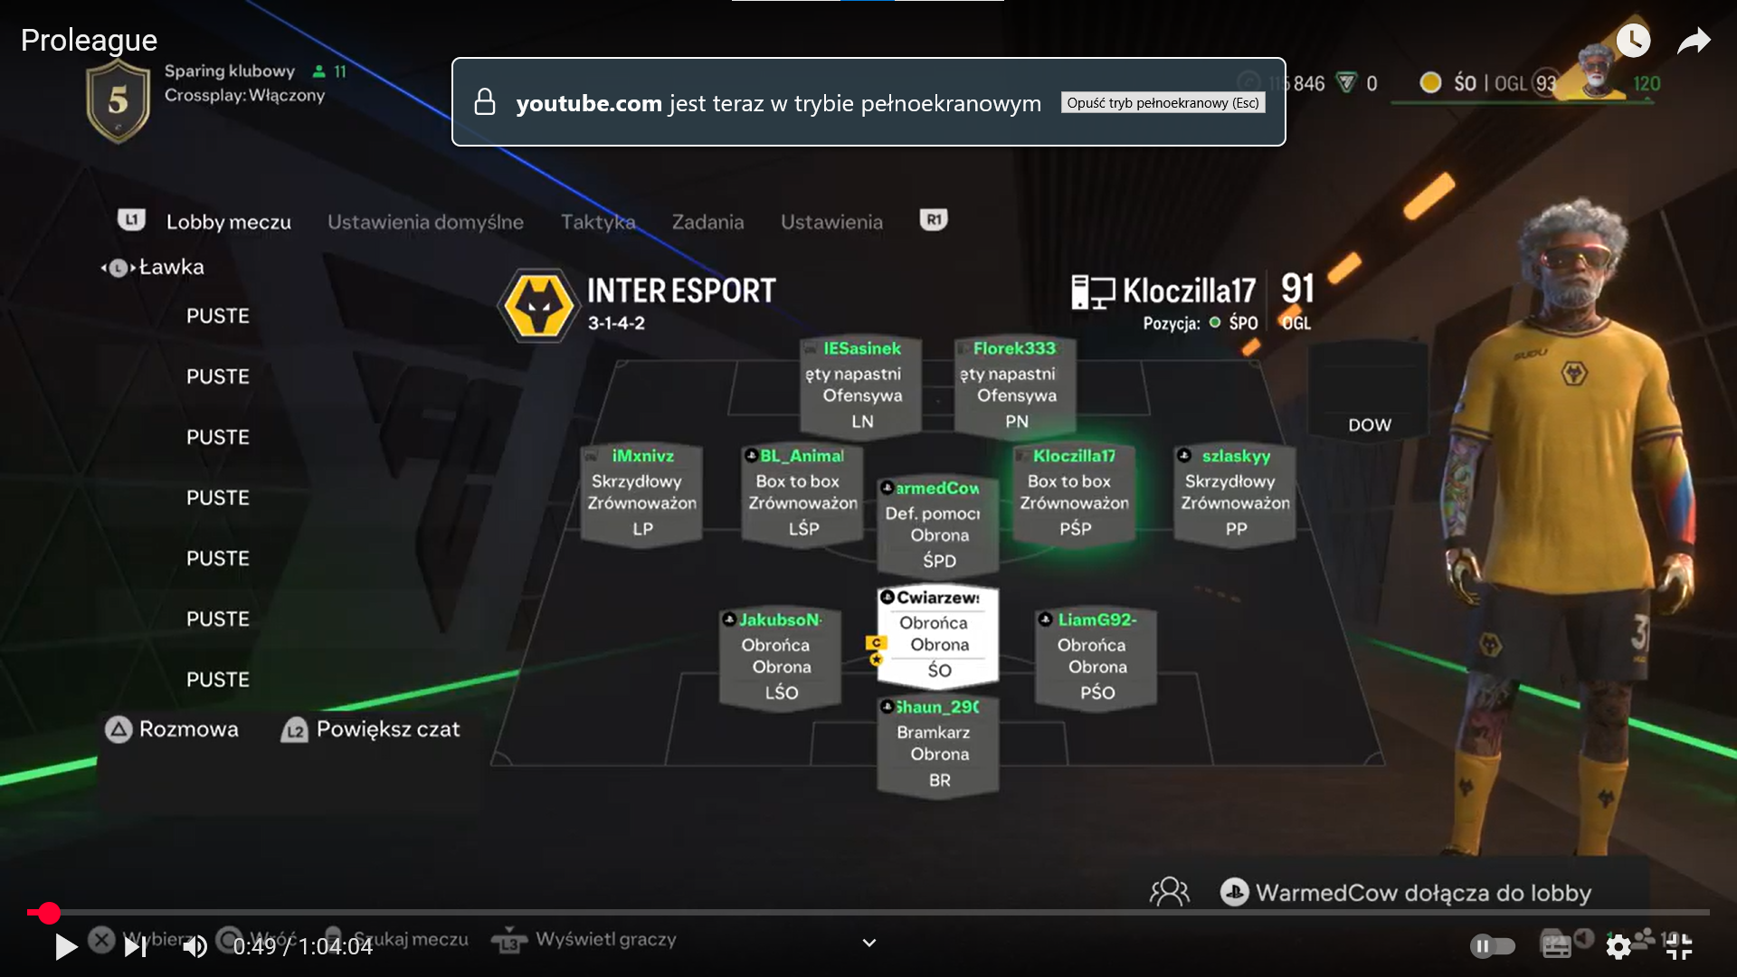
Task: Click the 3-1-4-2 formation text
Action: click(x=616, y=323)
